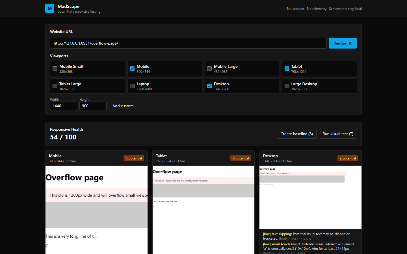Screen dimensions: 407x254
Task: Click the MadScope title text
Action: (68, 6)
